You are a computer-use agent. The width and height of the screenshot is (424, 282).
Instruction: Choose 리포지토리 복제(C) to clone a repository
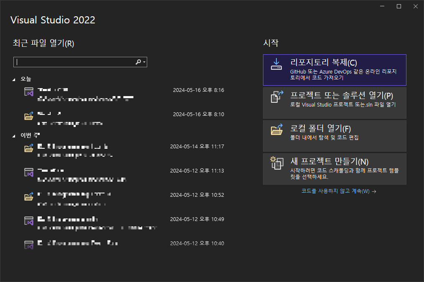tap(335, 70)
